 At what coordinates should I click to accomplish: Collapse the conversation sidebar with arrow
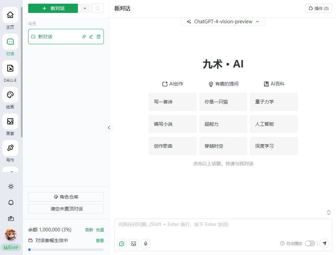[109, 128]
